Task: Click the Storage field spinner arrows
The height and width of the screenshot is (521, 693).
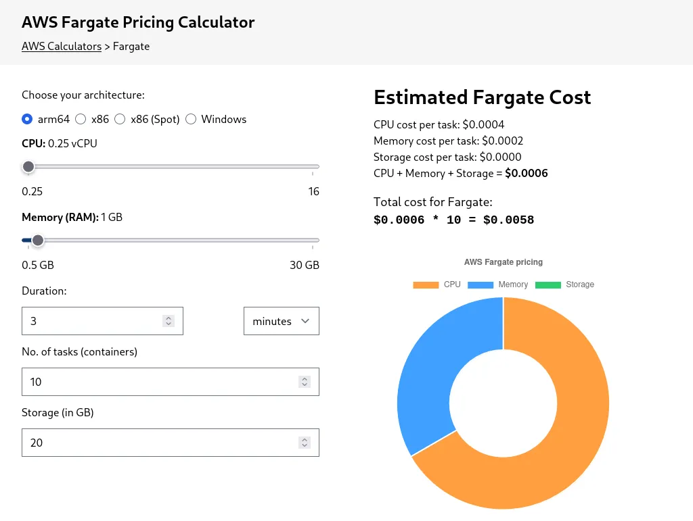Action: tap(305, 443)
